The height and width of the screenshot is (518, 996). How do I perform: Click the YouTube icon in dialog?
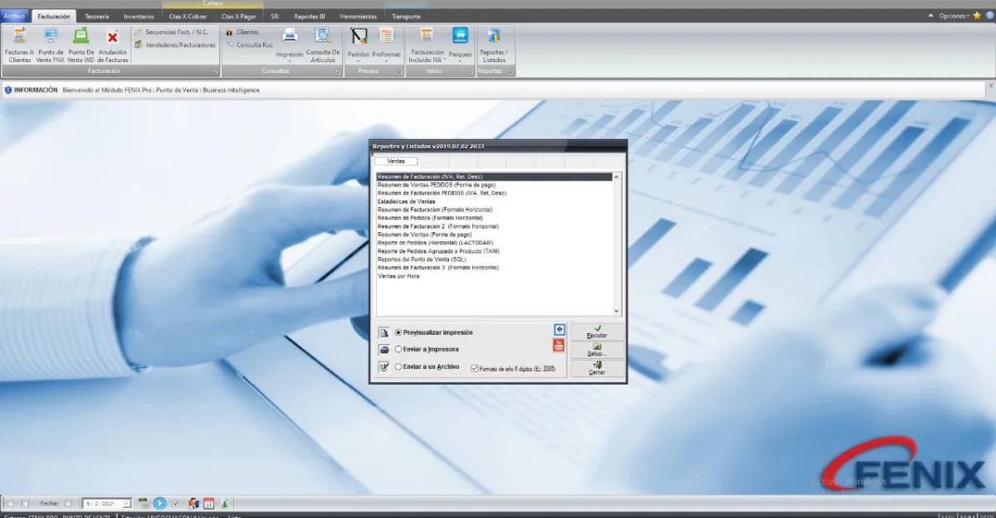coord(559,346)
